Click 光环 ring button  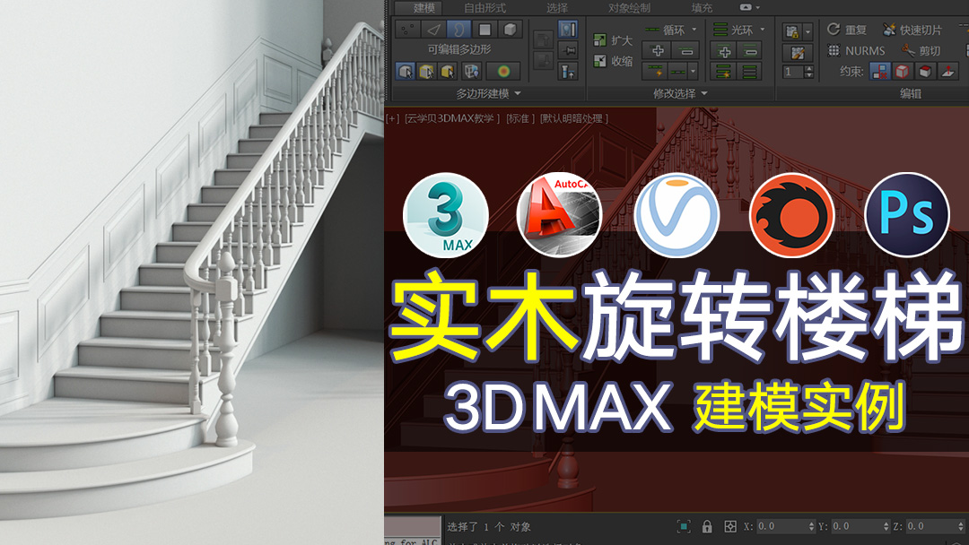(x=734, y=29)
